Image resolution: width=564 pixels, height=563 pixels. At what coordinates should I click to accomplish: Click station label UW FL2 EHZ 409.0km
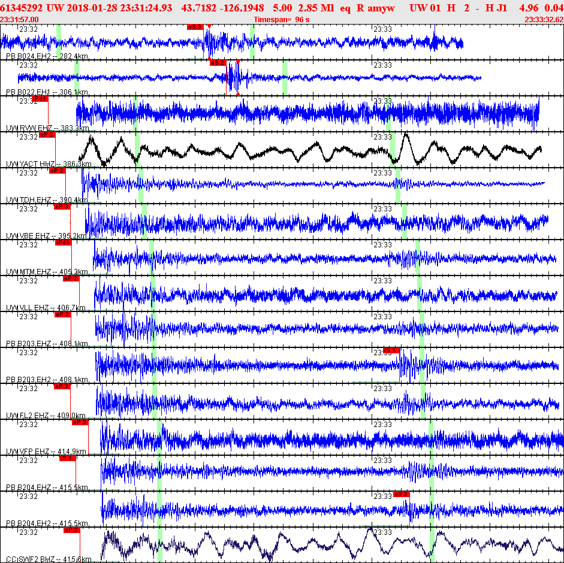click(46, 416)
